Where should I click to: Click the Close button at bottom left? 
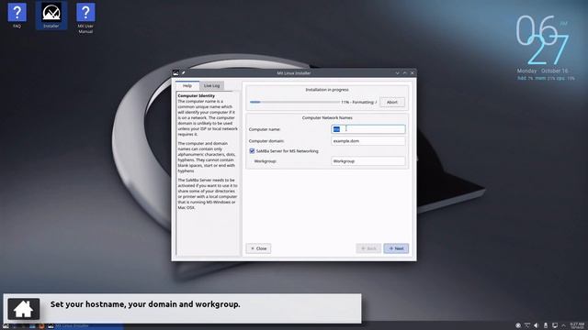pos(258,248)
